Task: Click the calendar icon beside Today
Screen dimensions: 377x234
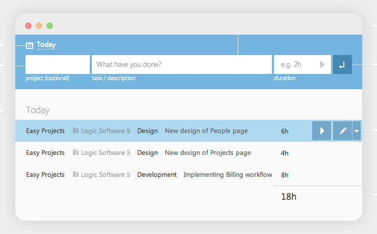Action: (x=30, y=45)
